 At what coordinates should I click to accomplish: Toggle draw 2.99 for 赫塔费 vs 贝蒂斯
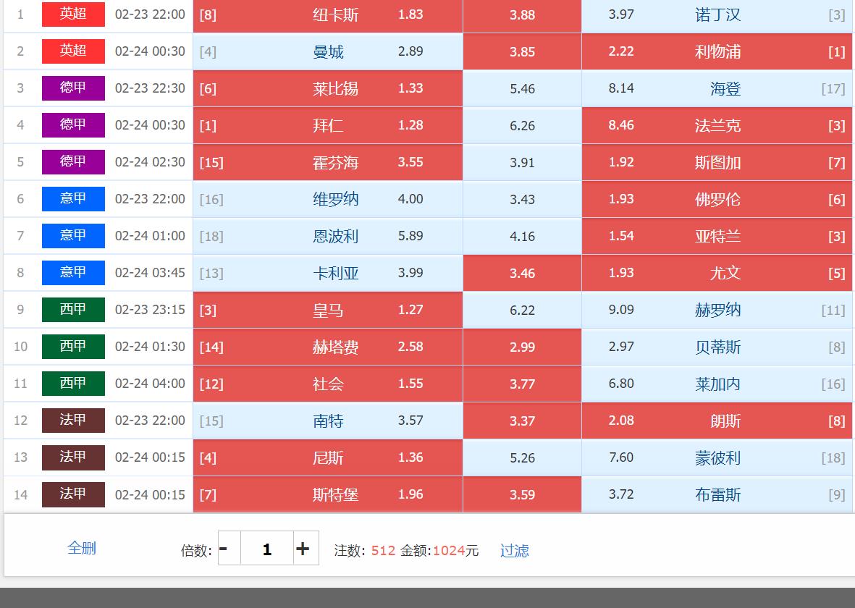coord(523,347)
